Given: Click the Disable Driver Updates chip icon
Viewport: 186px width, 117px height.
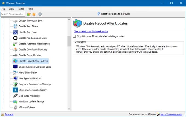Looking at the screenshot, I should coord(15,55).
